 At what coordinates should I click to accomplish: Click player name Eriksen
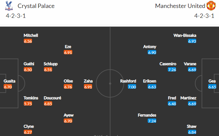coord(150,81)
